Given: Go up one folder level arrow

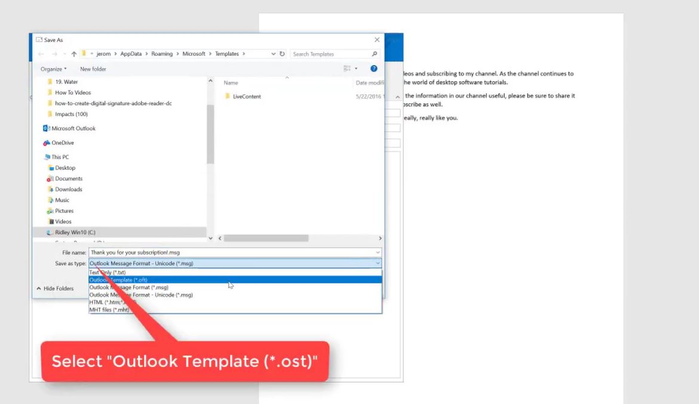Looking at the screenshot, I should tap(74, 54).
